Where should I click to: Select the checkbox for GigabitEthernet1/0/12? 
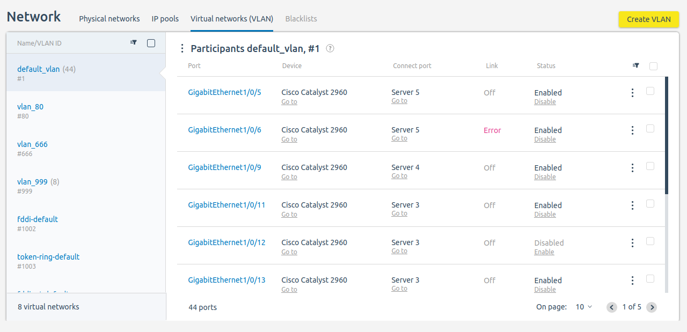point(650,241)
